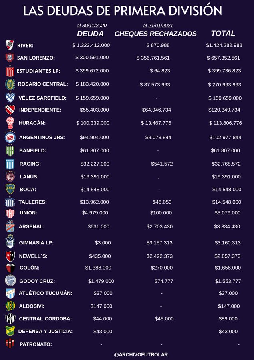Select the Huracán balloon logo
Viewport: 254px width, 360px height.
pos(10,122)
